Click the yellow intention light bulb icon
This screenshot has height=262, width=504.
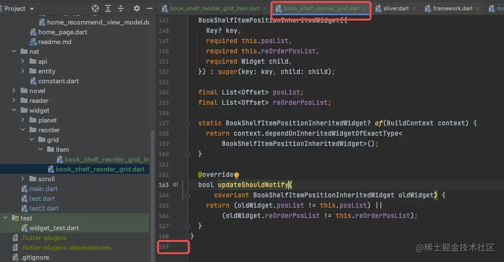pyautogui.click(x=237, y=175)
